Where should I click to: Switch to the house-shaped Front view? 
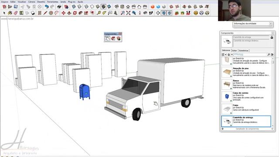click(x=128, y=7)
